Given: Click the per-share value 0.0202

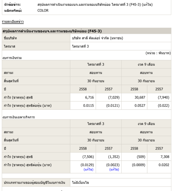Looking at the screenshot, I should click(163, 165).
